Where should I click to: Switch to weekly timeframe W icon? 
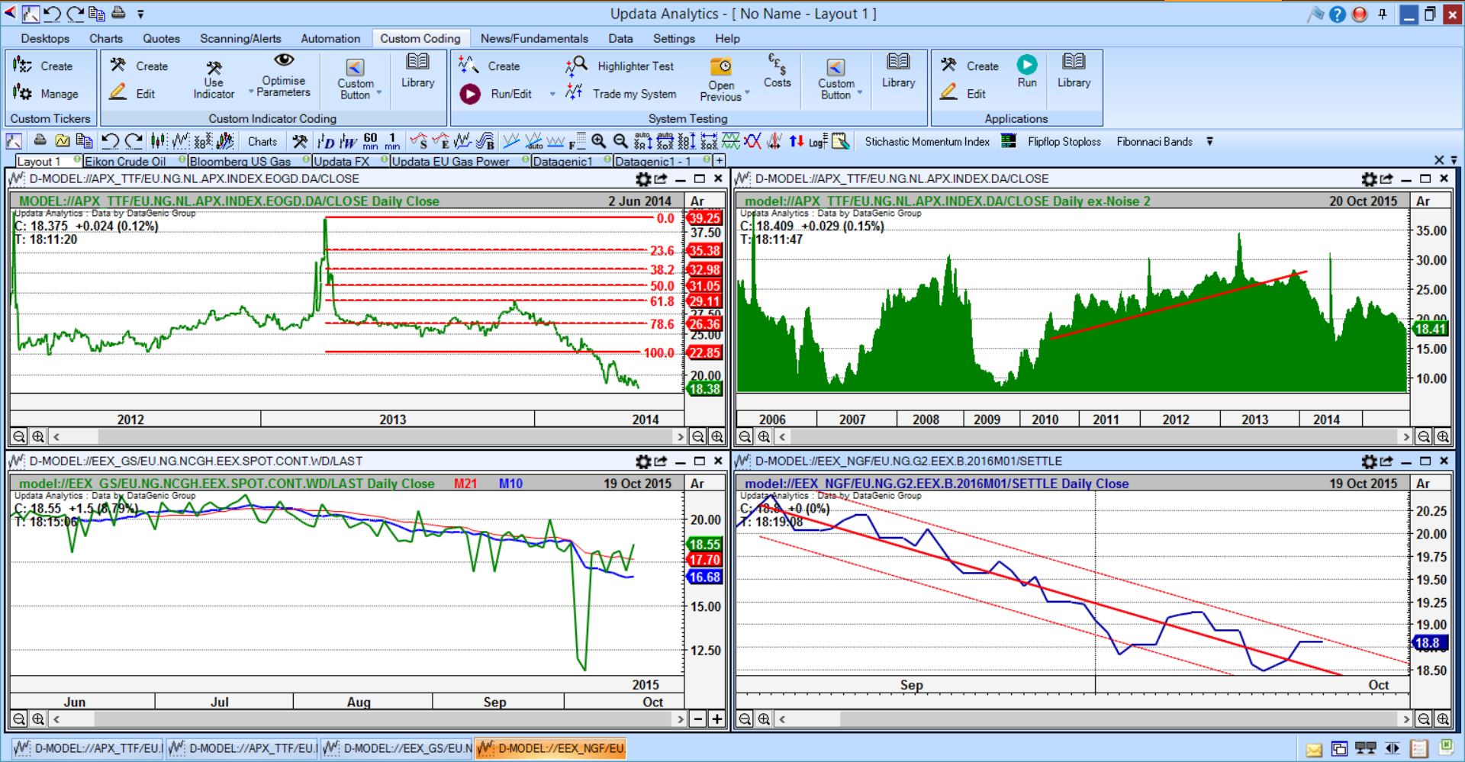coord(348,141)
